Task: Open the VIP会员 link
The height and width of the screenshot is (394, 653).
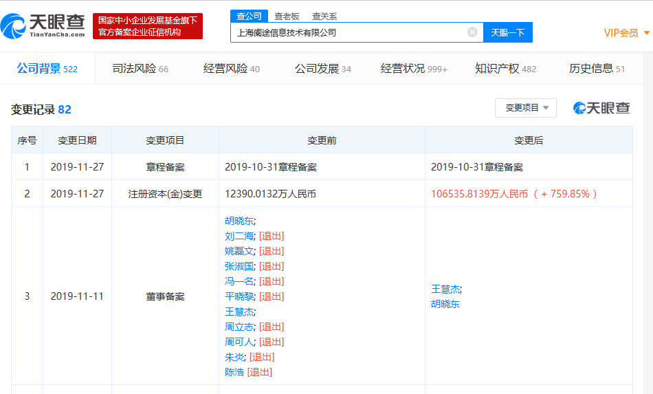Action: [621, 33]
